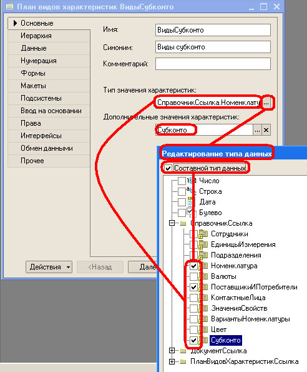
Task: Toggle the Составной тип данных checkbox
Action: click(x=168, y=168)
